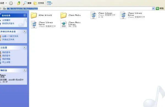Click Play All (全部播放) link
The width and height of the screenshot is (165, 107).
(x=6, y=20)
